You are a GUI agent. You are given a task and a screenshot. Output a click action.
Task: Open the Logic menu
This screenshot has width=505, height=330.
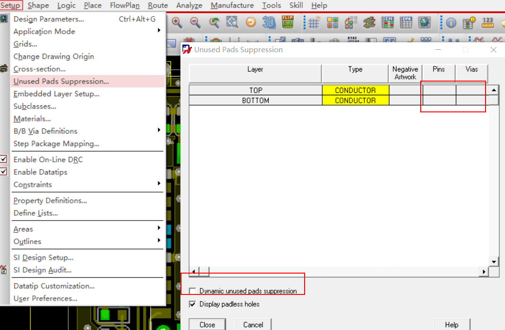coord(66,6)
